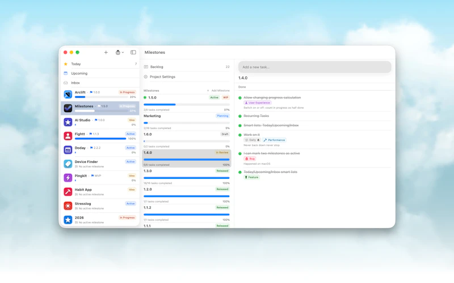Click the Habit App project icon

point(68,191)
